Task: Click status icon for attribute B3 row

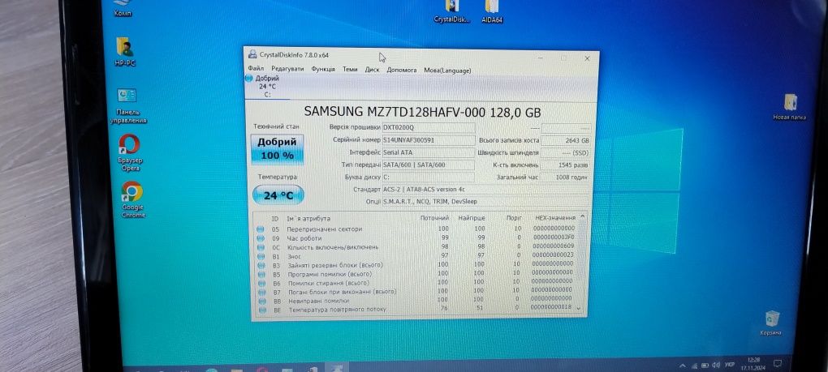Action: click(x=261, y=265)
